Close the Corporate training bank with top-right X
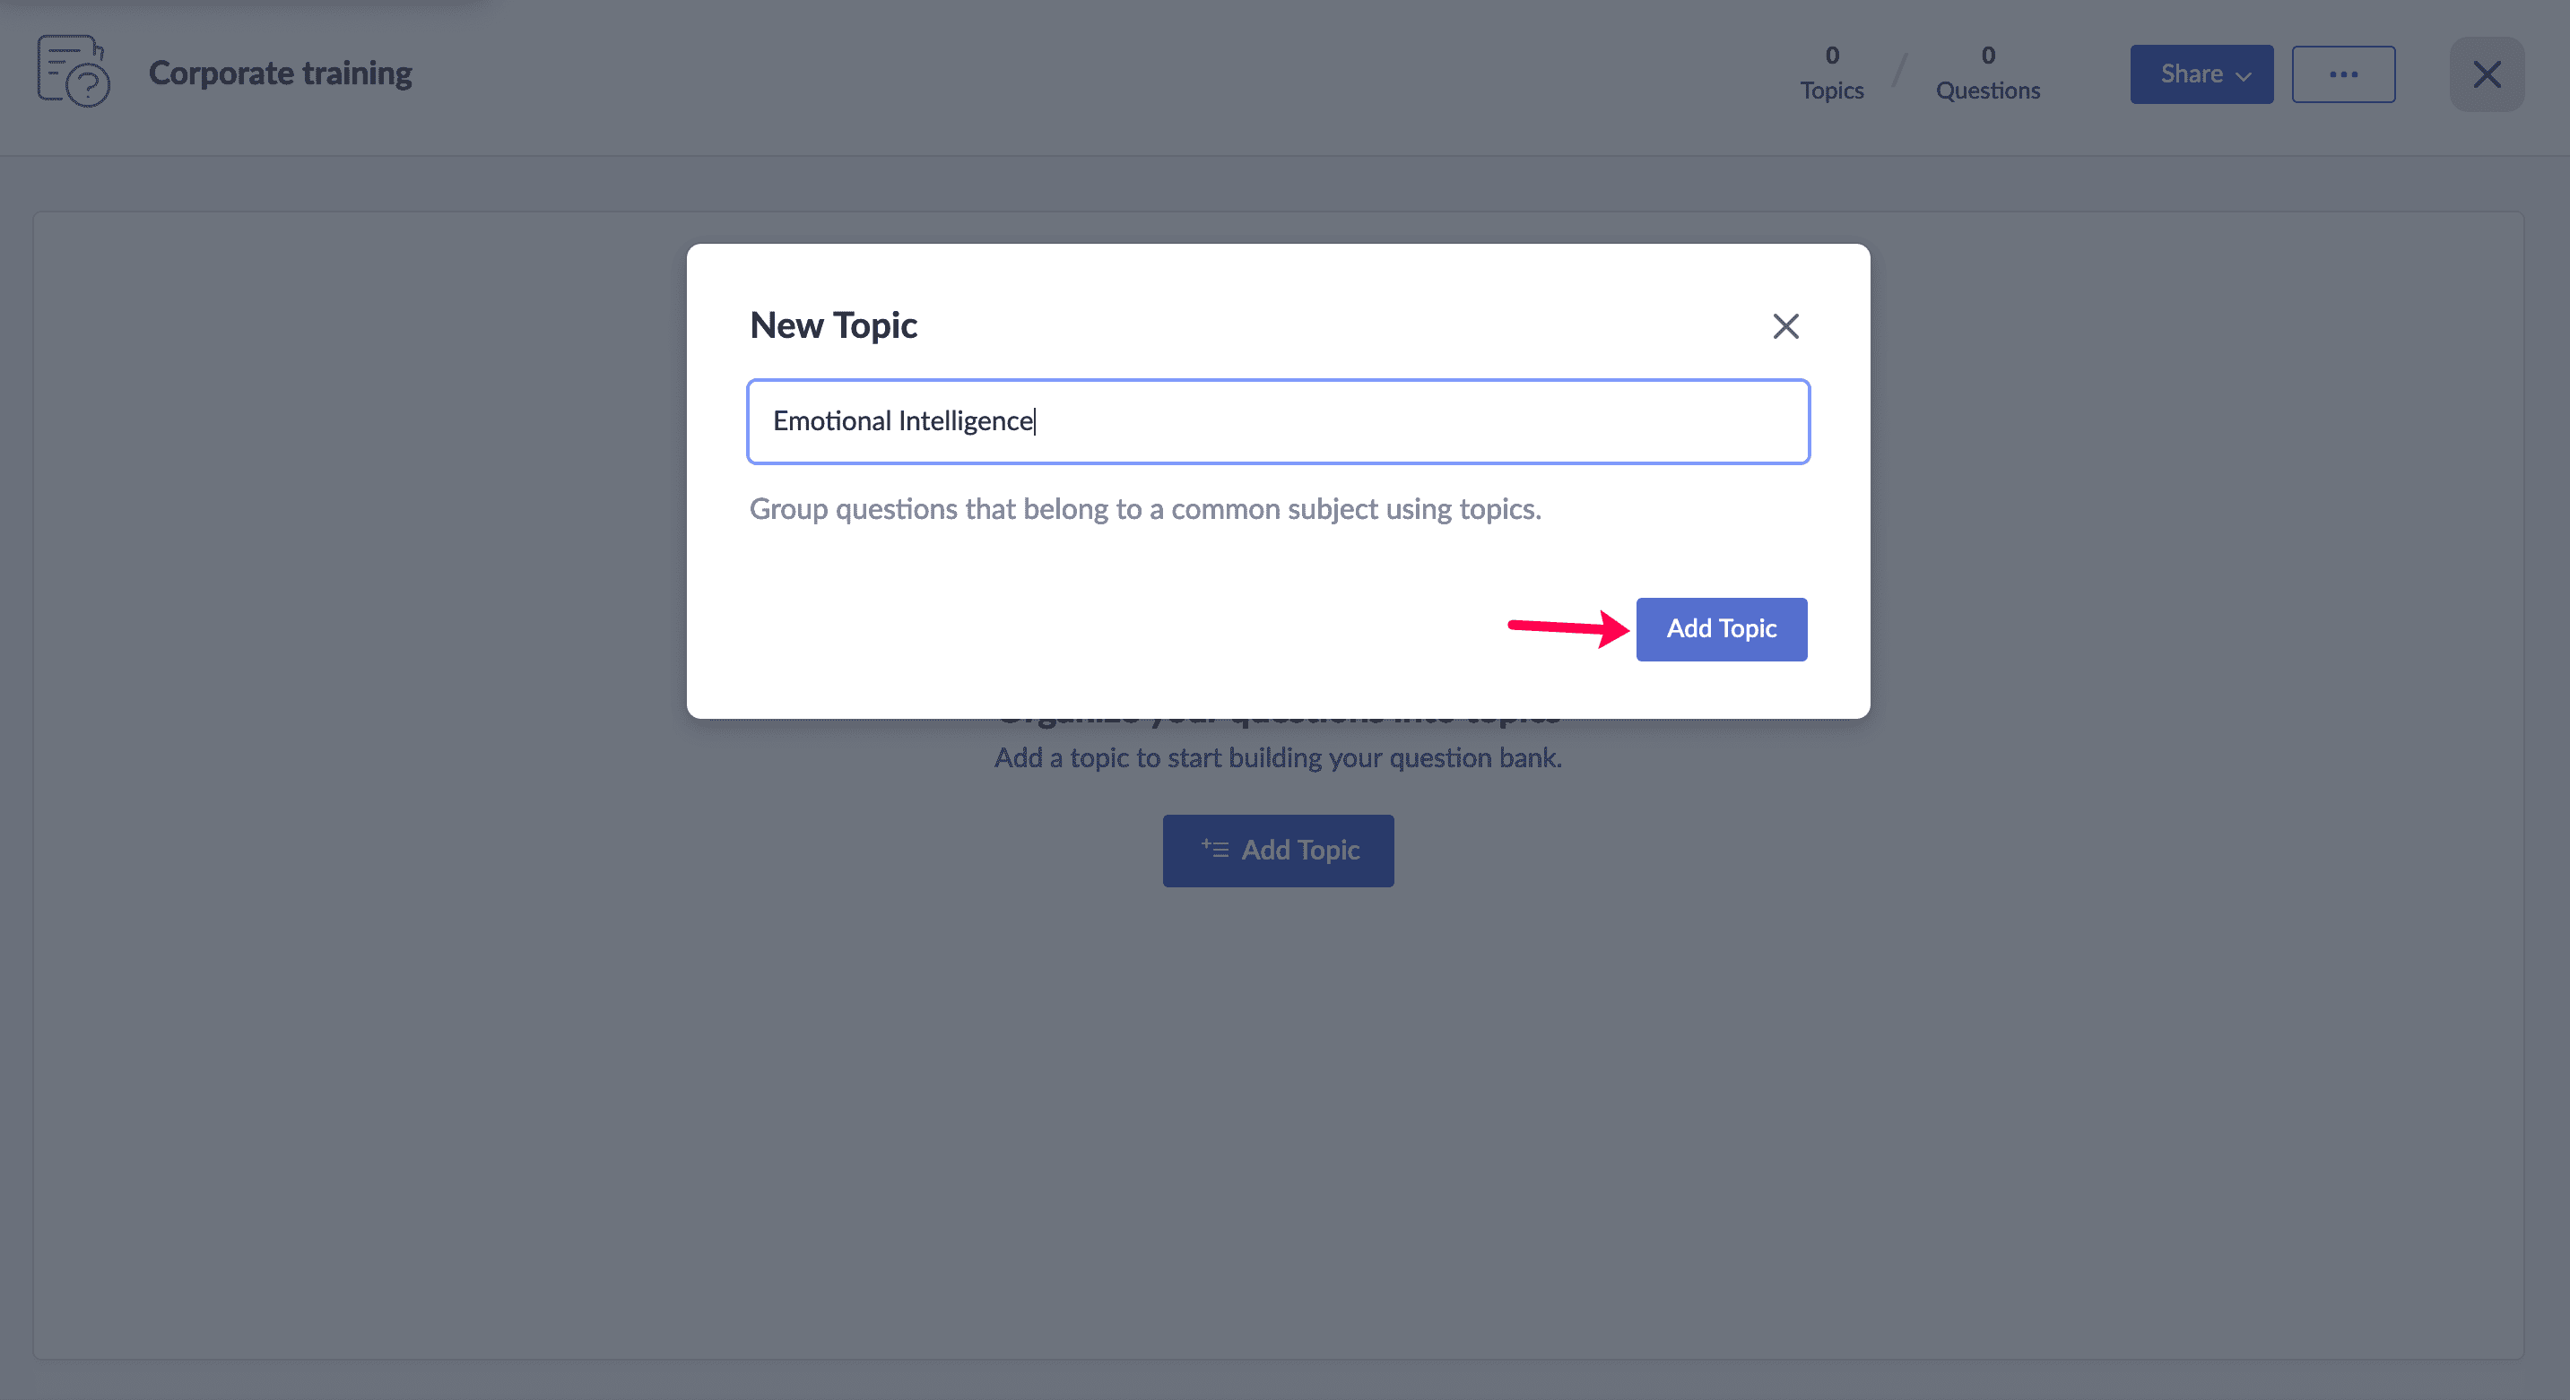This screenshot has height=1400, width=2570. [2487, 73]
